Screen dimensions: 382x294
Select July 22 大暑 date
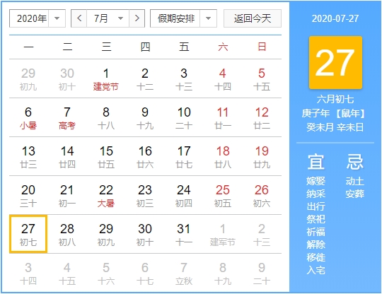(106, 196)
